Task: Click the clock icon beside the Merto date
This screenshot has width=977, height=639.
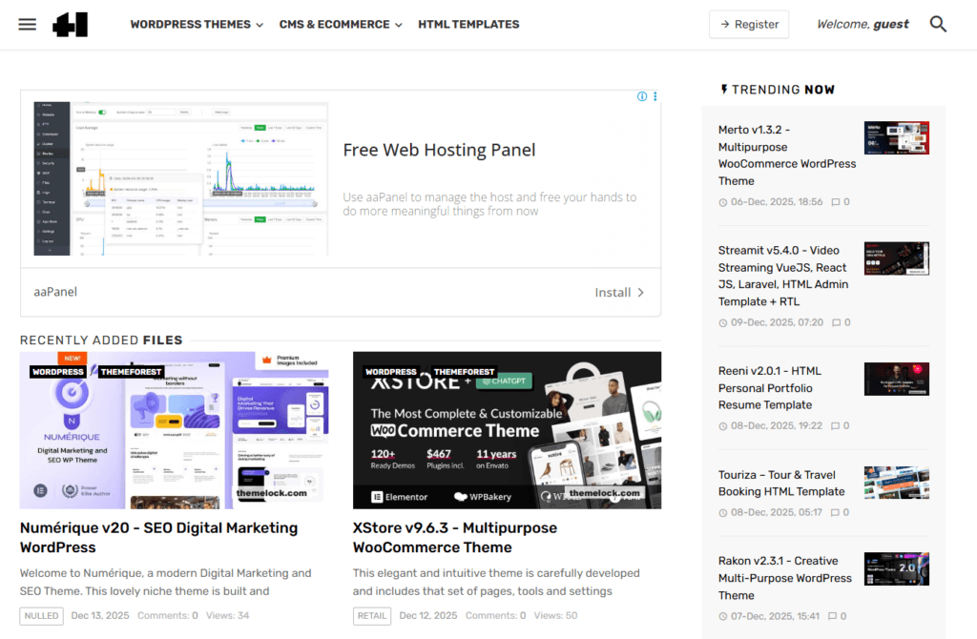Action: [x=722, y=202]
